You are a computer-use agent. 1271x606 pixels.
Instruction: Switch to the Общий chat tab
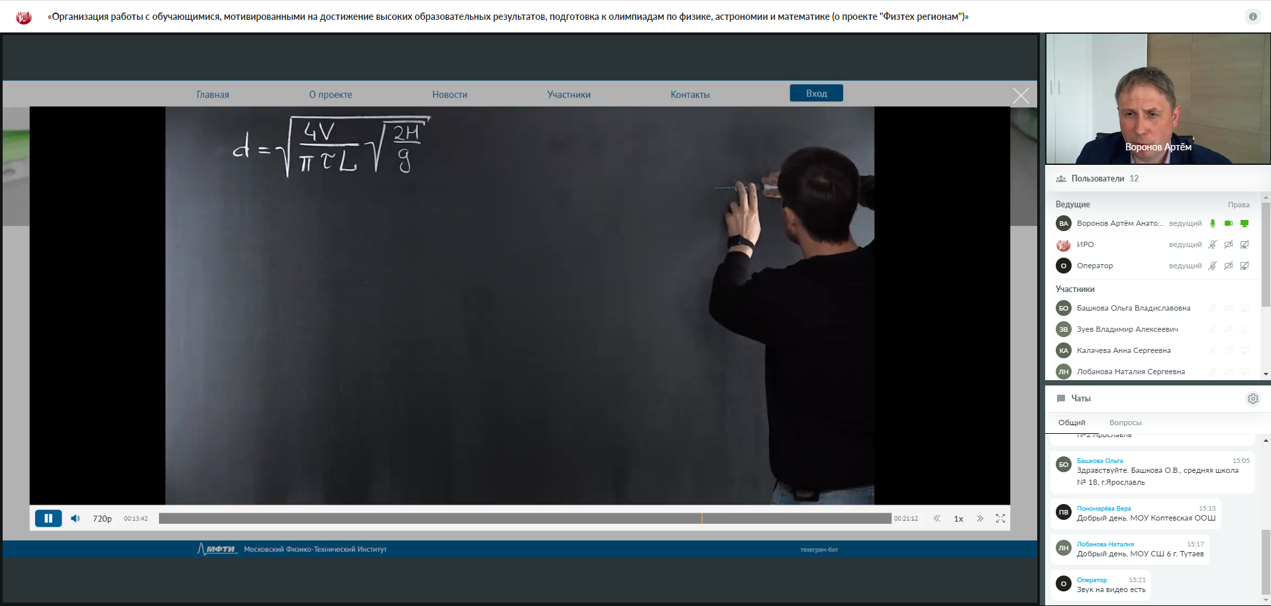pyautogui.click(x=1072, y=423)
